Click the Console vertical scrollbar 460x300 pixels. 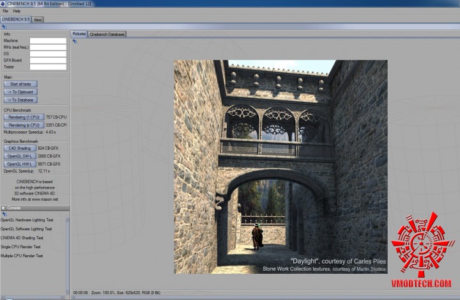click(68, 257)
